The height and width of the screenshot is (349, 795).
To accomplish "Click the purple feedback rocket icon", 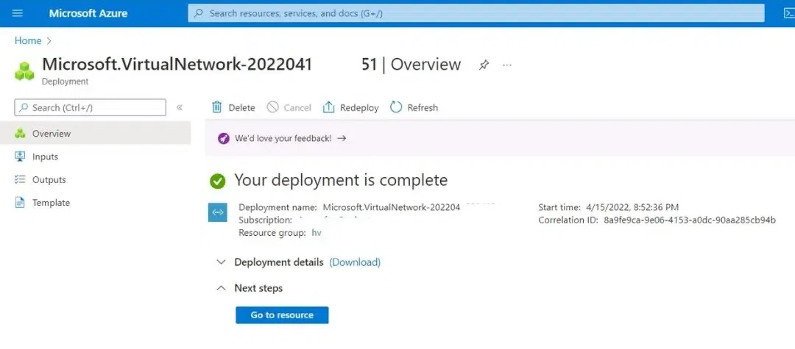I will pyautogui.click(x=224, y=138).
